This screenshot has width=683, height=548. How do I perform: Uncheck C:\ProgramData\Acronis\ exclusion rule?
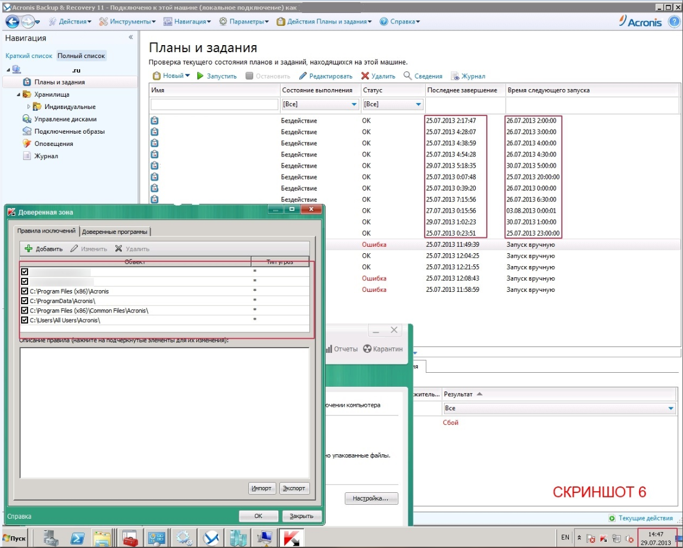pyautogui.click(x=25, y=301)
